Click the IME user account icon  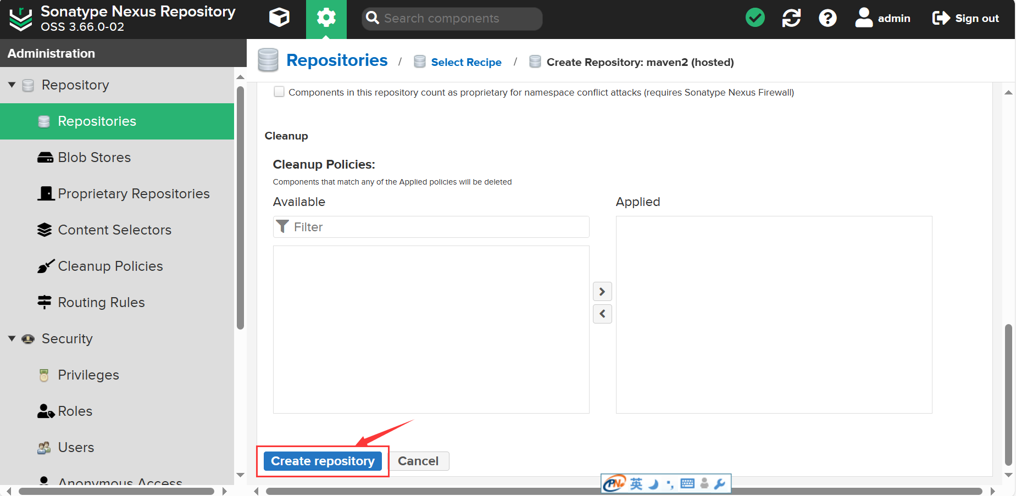pos(704,483)
